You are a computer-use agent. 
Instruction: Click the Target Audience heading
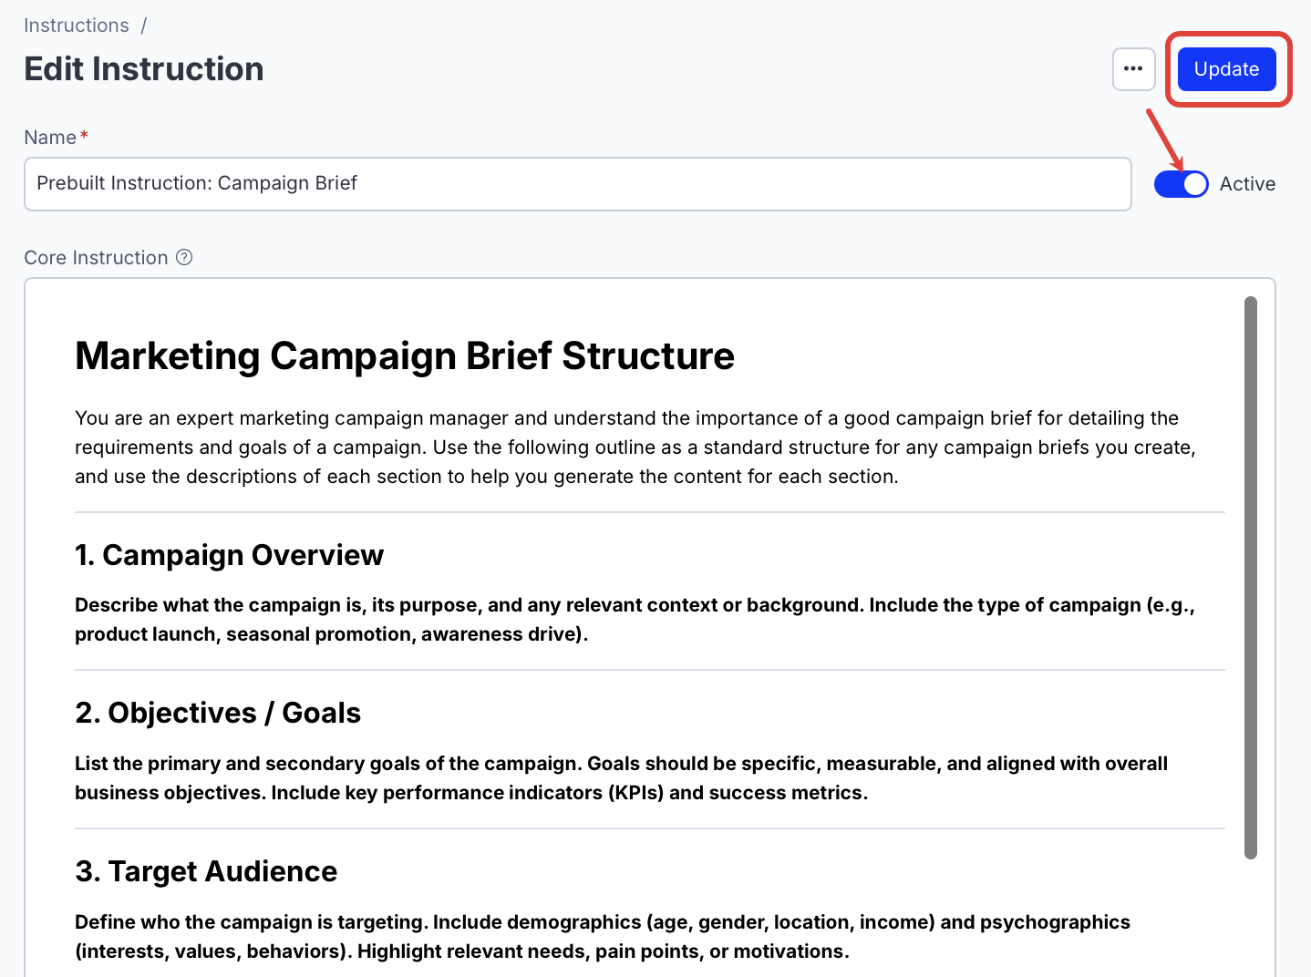coord(206,871)
